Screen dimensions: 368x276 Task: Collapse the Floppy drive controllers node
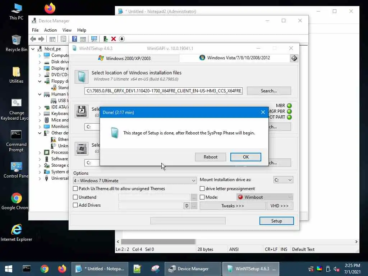pyautogui.click(x=40, y=82)
